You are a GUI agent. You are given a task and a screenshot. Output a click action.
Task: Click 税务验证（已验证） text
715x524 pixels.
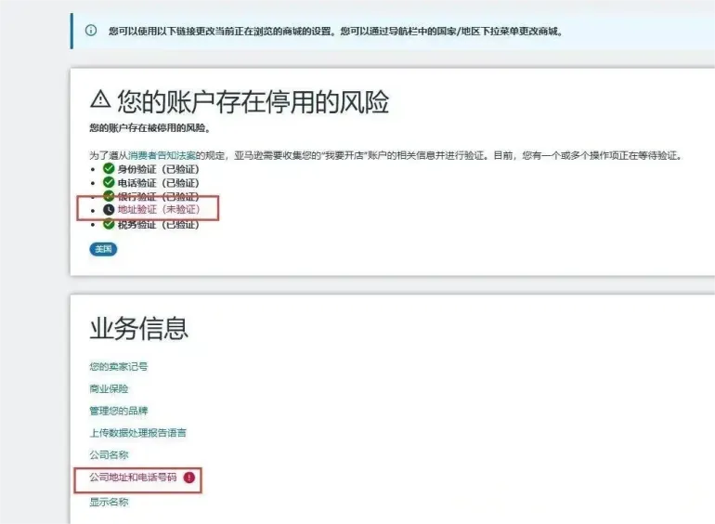coord(159,225)
